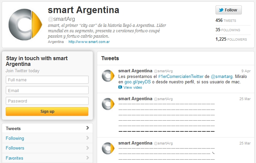Click the large smart Argentina profile logo
The width and height of the screenshot is (256, 163).
coord(26,25)
